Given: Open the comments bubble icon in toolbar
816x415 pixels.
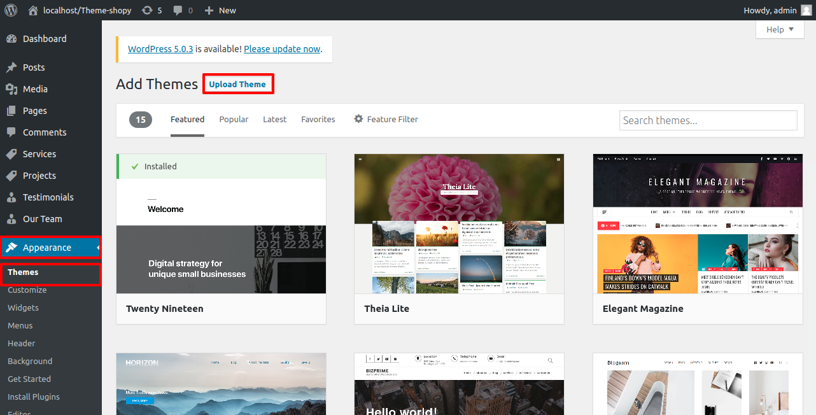Looking at the screenshot, I should [x=178, y=10].
